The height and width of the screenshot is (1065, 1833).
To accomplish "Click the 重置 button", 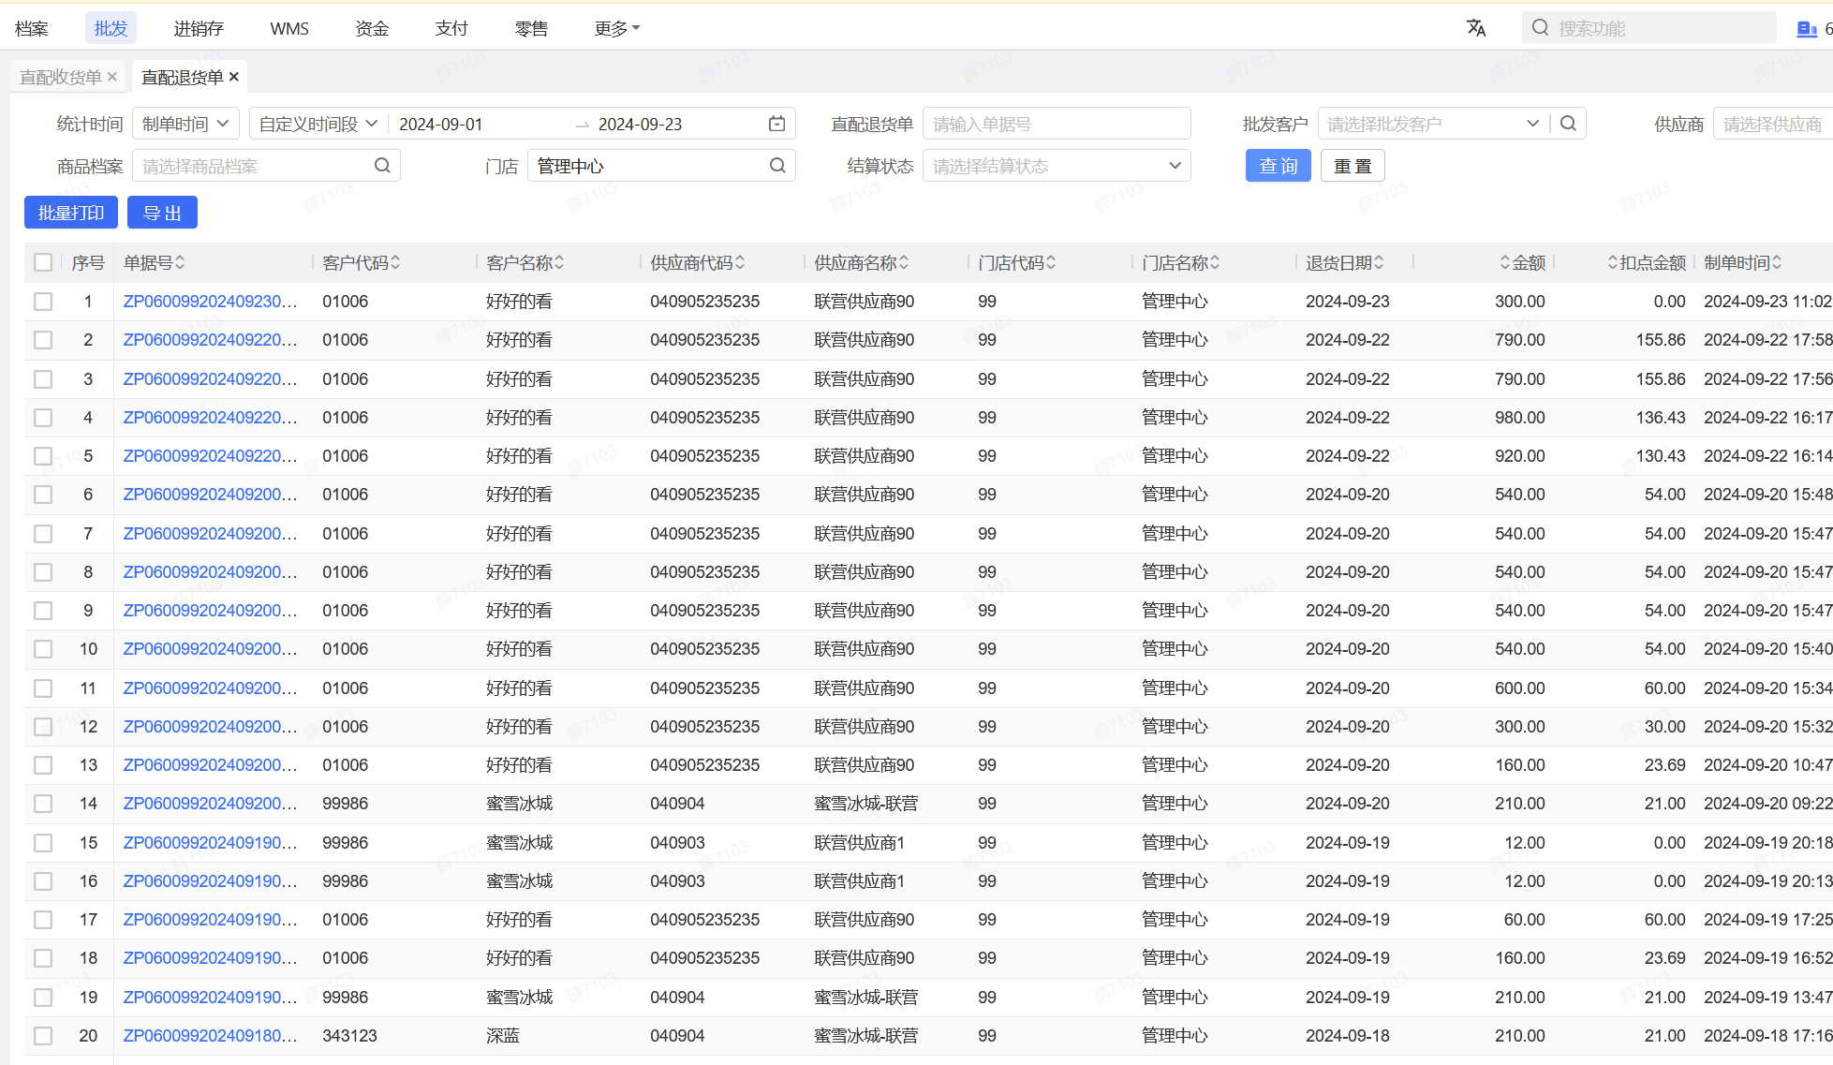I will [x=1353, y=166].
